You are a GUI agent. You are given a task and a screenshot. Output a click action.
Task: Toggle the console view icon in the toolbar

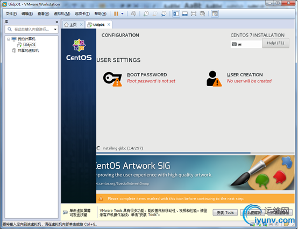coord(215,13)
